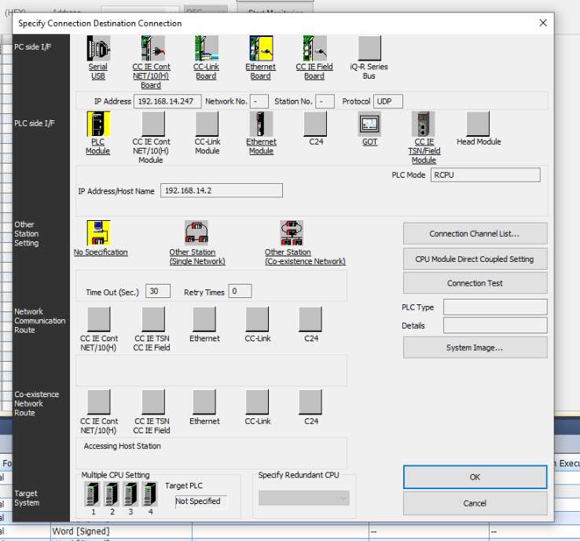This screenshot has width=580, height=541.
Task: Select the CC-Link Board icon
Action: pyautogui.click(x=207, y=49)
